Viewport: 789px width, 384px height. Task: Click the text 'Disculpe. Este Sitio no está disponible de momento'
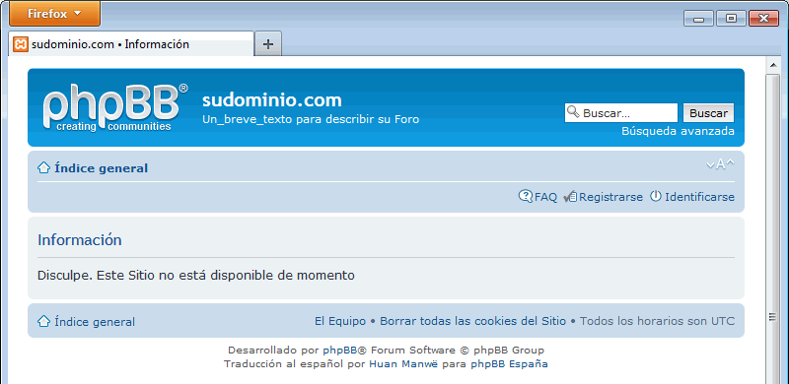(196, 276)
